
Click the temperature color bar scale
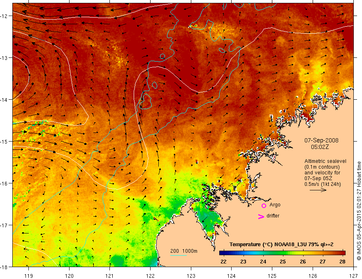282,253
